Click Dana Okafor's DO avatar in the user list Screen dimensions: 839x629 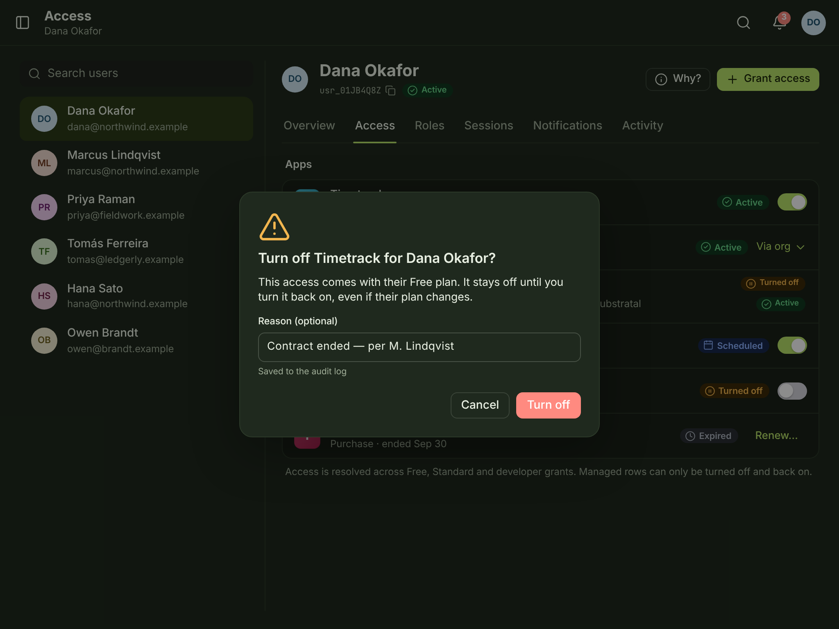coord(44,119)
